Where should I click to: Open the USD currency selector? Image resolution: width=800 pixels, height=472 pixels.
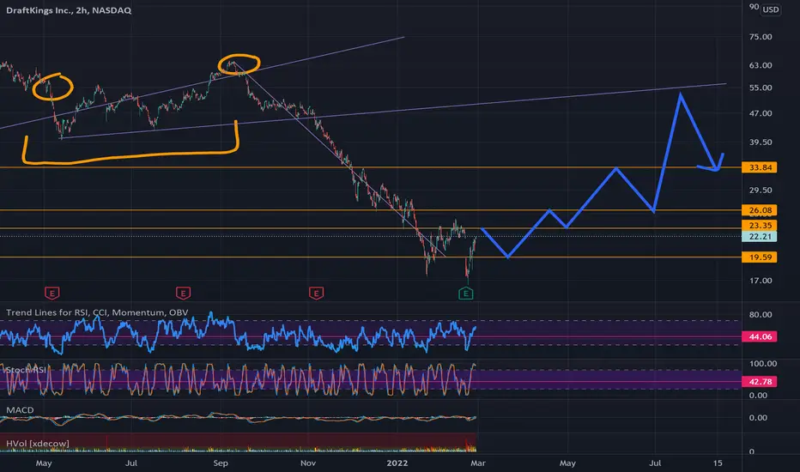(771, 9)
